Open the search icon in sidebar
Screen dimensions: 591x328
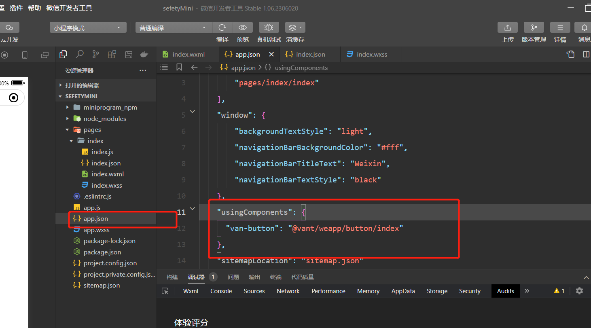click(x=80, y=54)
